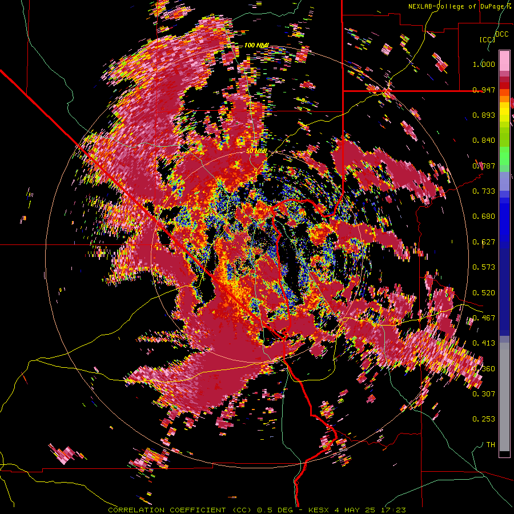Image resolution: width=514 pixels, height=514 pixels.
Task: Pick the periwinkle band on the color bar
Action: 504,181
